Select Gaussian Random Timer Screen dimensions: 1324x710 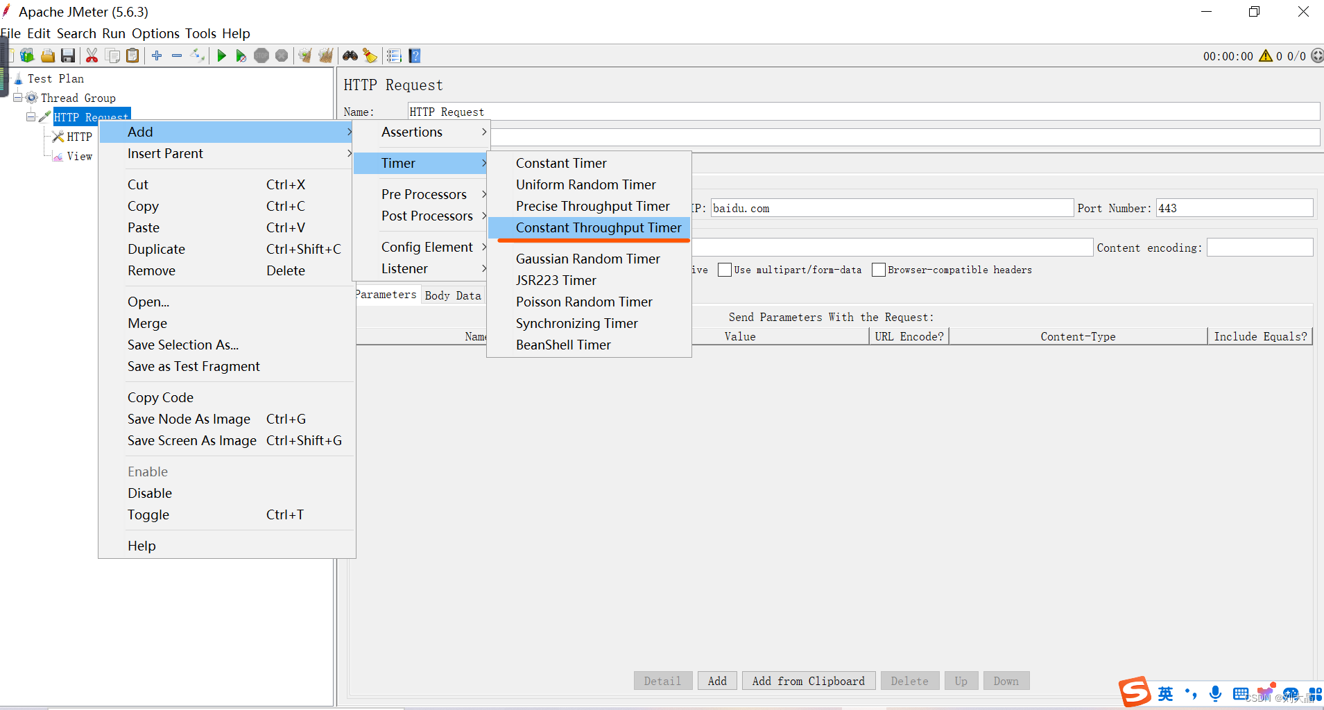[590, 259]
